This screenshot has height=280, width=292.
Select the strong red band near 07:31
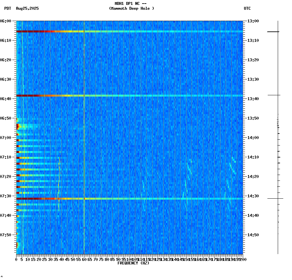click(x=49, y=198)
